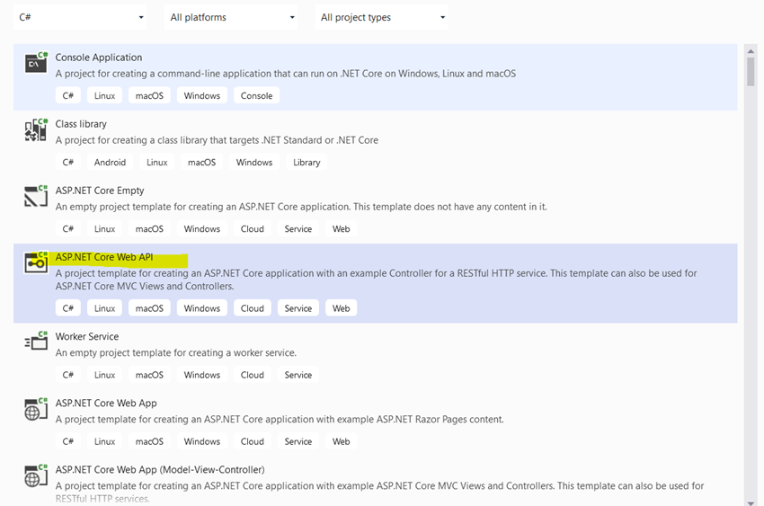Click the Worker Service template icon
The image size is (764, 506).
point(36,342)
